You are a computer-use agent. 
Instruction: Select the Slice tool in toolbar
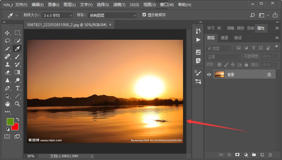[x=7, y=49]
